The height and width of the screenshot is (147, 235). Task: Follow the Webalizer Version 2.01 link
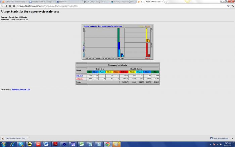coord(20,90)
